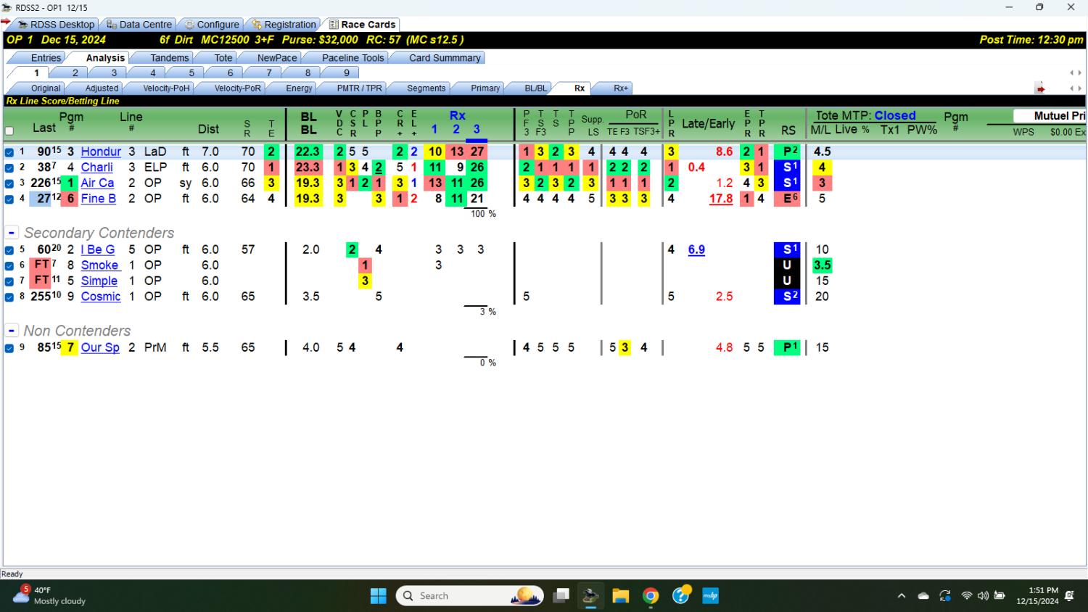Open the Cosmic horse link
Viewport: 1088px width, 612px height.
(x=101, y=297)
